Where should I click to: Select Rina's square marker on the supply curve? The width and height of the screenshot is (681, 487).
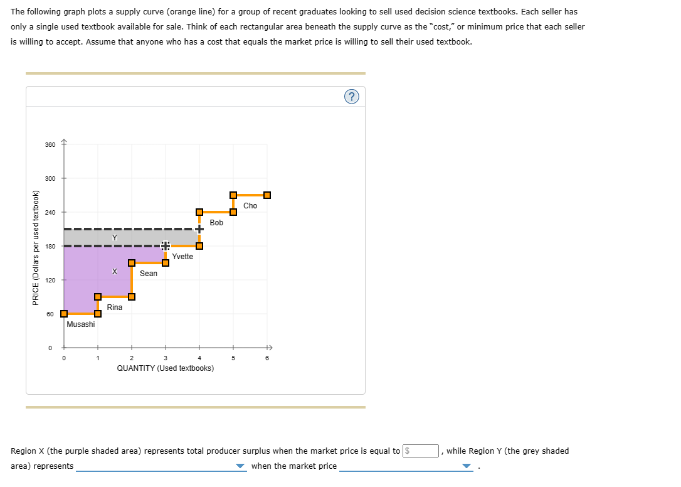click(98, 296)
